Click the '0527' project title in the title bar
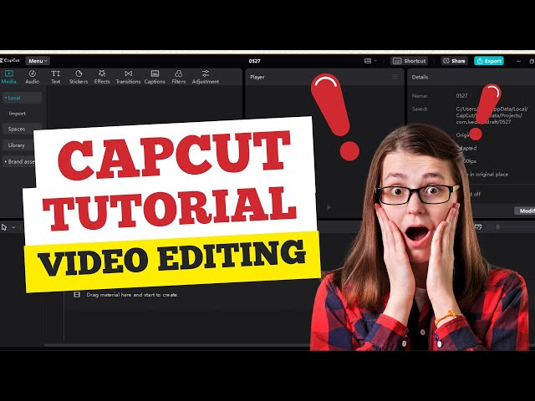The width and height of the screenshot is (535, 401). pyautogui.click(x=254, y=61)
